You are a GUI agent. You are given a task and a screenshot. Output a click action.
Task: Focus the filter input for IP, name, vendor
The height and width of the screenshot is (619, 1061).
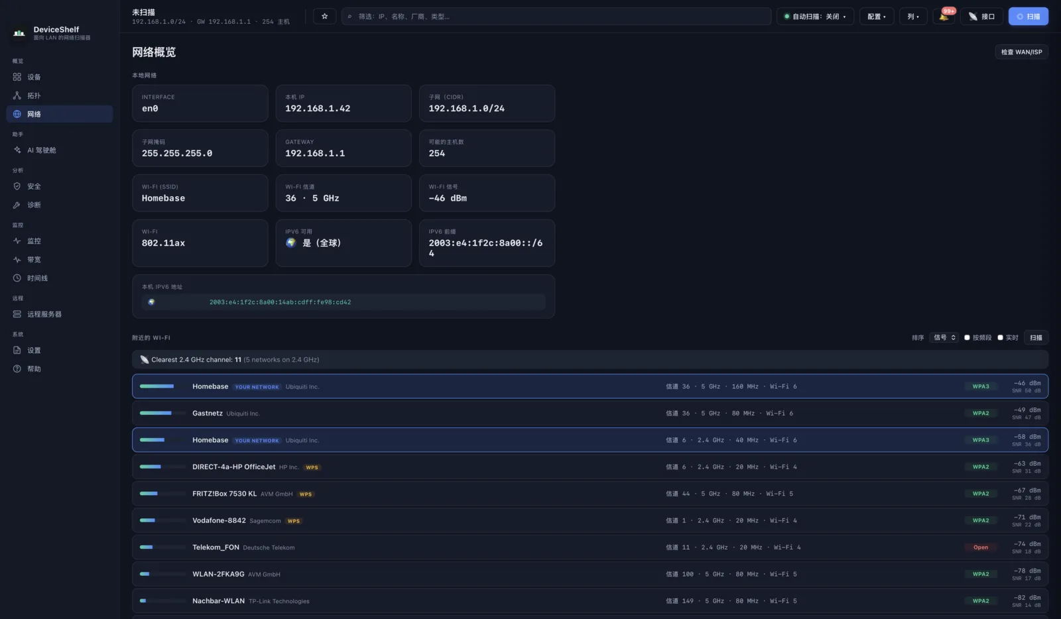(x=556, y=17)
